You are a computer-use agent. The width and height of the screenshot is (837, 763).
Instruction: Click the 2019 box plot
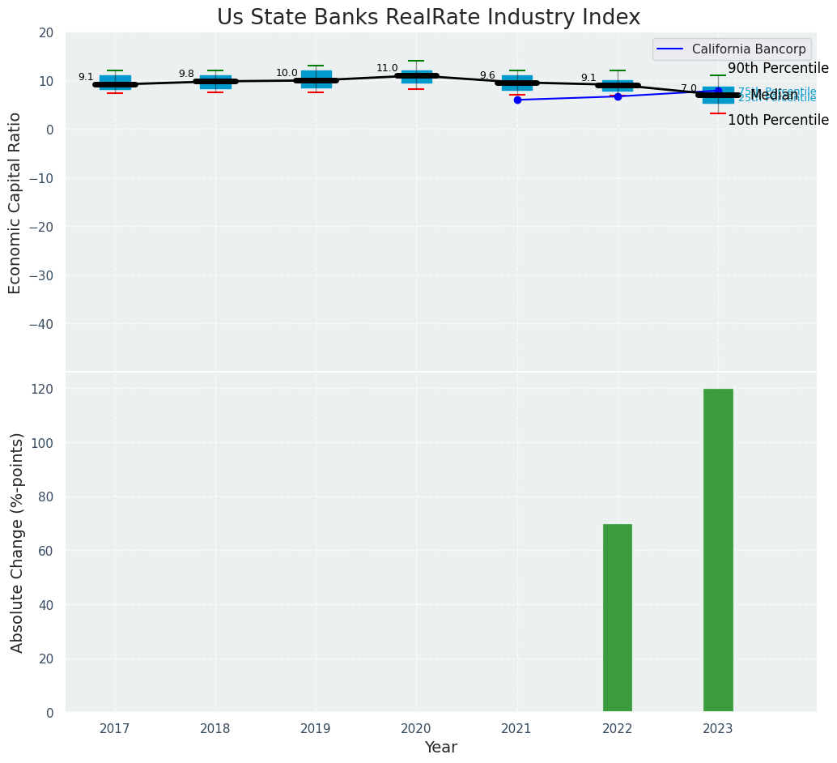[316, 79]
